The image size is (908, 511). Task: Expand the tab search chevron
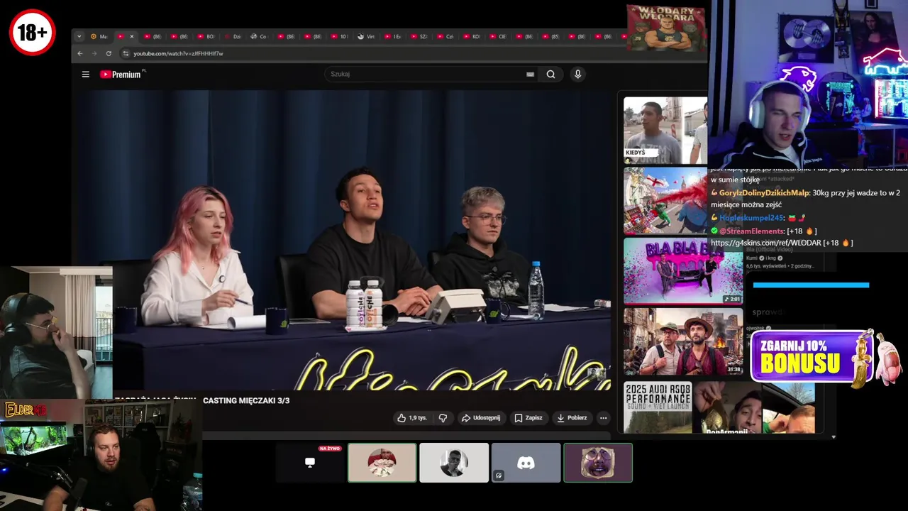click(79, 36)
